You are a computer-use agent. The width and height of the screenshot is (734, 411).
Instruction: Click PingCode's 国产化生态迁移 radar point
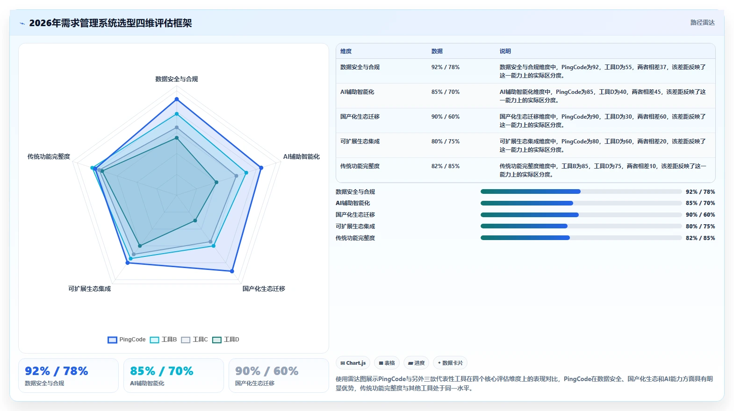232,271
